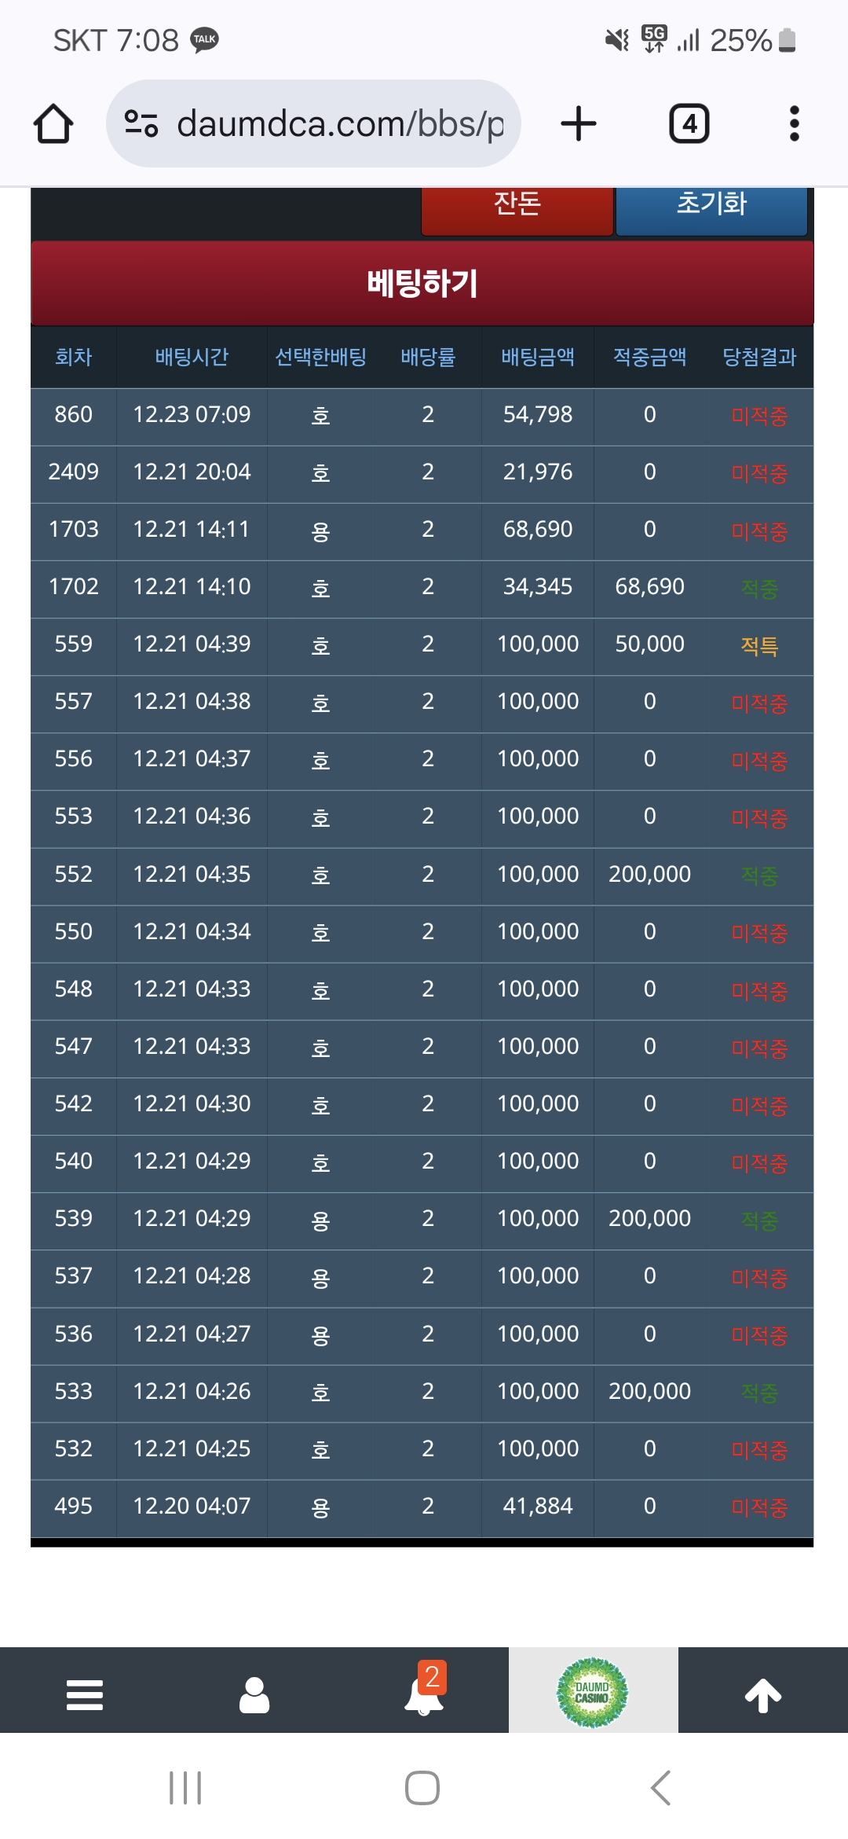This screenshot has height=1839, width=848.
Task: Tap the scroll-to-top arrow icon
Action: [x=763, y=1695]
